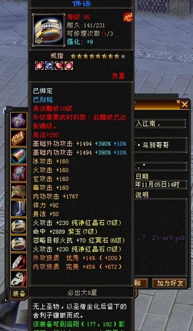Select the purple necklace equipment slot
Viewport: 193px width, 331px height.
[x=19, y=121]
